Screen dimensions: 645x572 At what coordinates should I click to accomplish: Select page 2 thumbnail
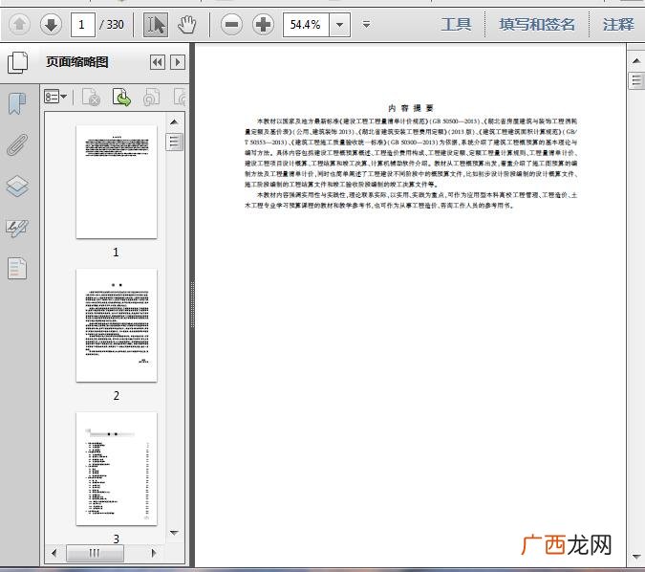coord(117,325)
